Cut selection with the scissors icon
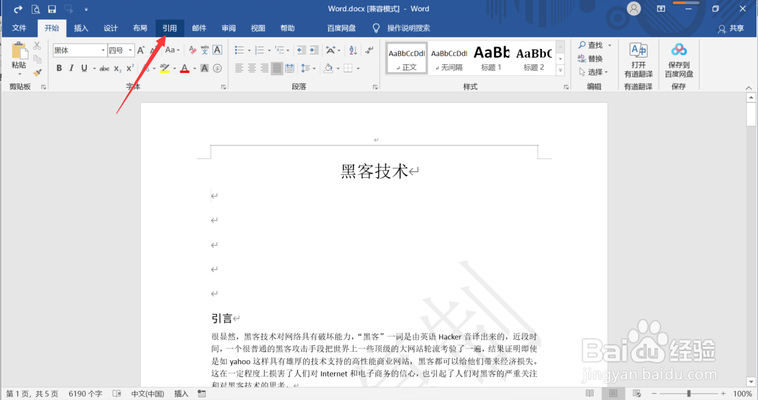Viewport: 758px width, 400px height. pyautogui.click(x=37, y=46)
